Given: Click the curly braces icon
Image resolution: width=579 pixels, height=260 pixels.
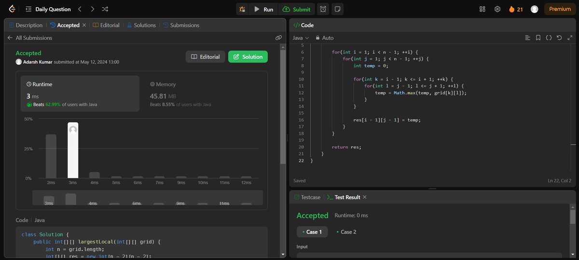Looking at the screenshot, I should coord(549,38).
